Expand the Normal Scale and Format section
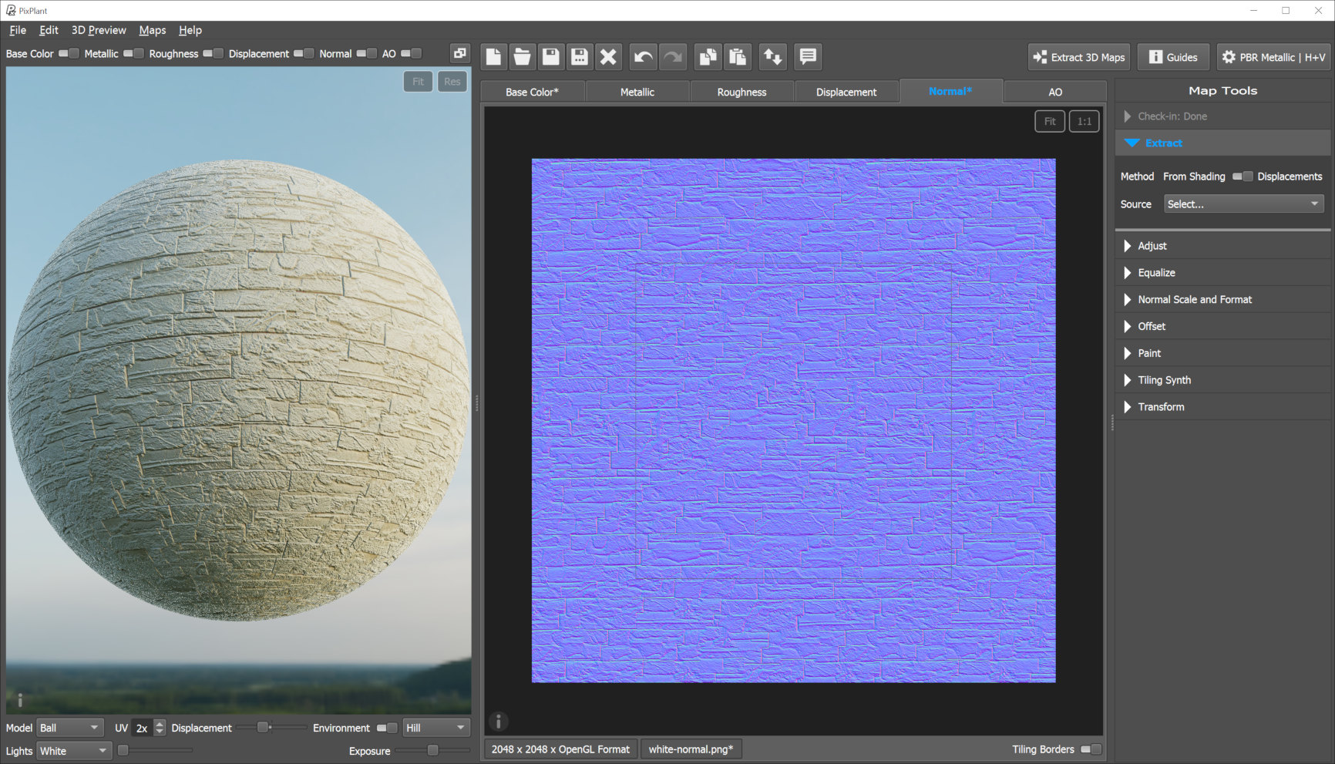The height and width of the screenshot is (764, 1335). point(1194,299)
